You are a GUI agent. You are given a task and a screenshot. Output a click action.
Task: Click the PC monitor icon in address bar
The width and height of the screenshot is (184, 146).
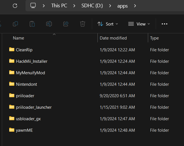(33, 6)
